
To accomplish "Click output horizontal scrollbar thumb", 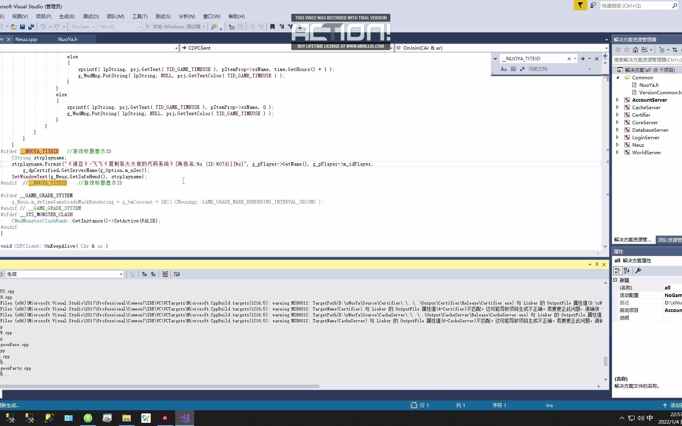I will 159,387.
